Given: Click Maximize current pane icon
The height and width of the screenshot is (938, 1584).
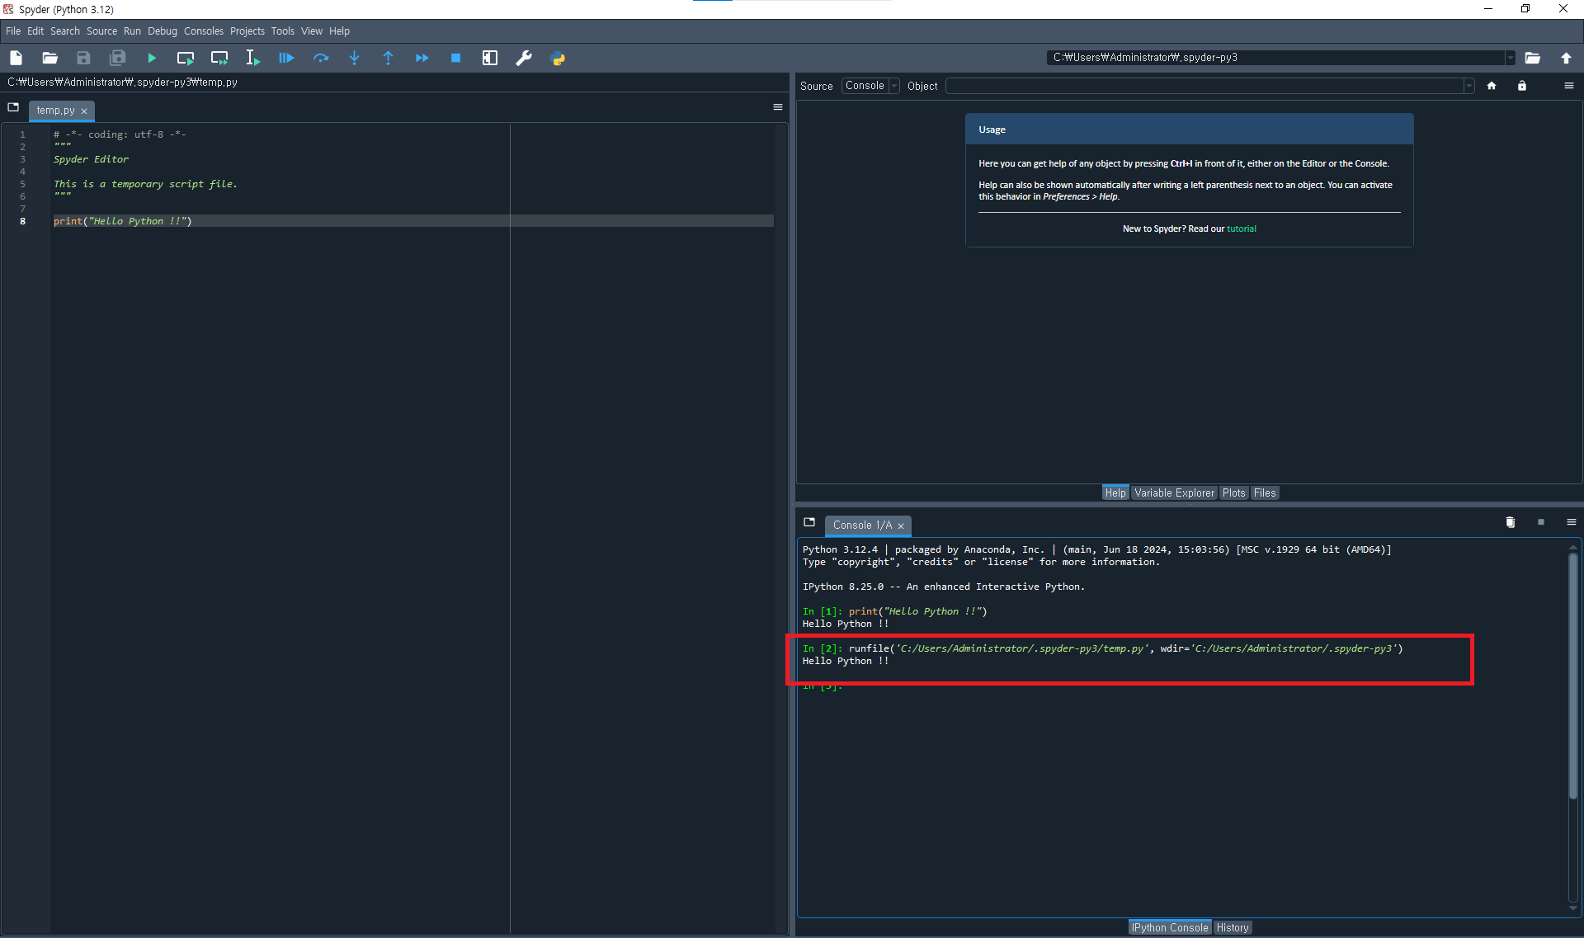Looking at the screenshot, I should (x=489, y=58).
